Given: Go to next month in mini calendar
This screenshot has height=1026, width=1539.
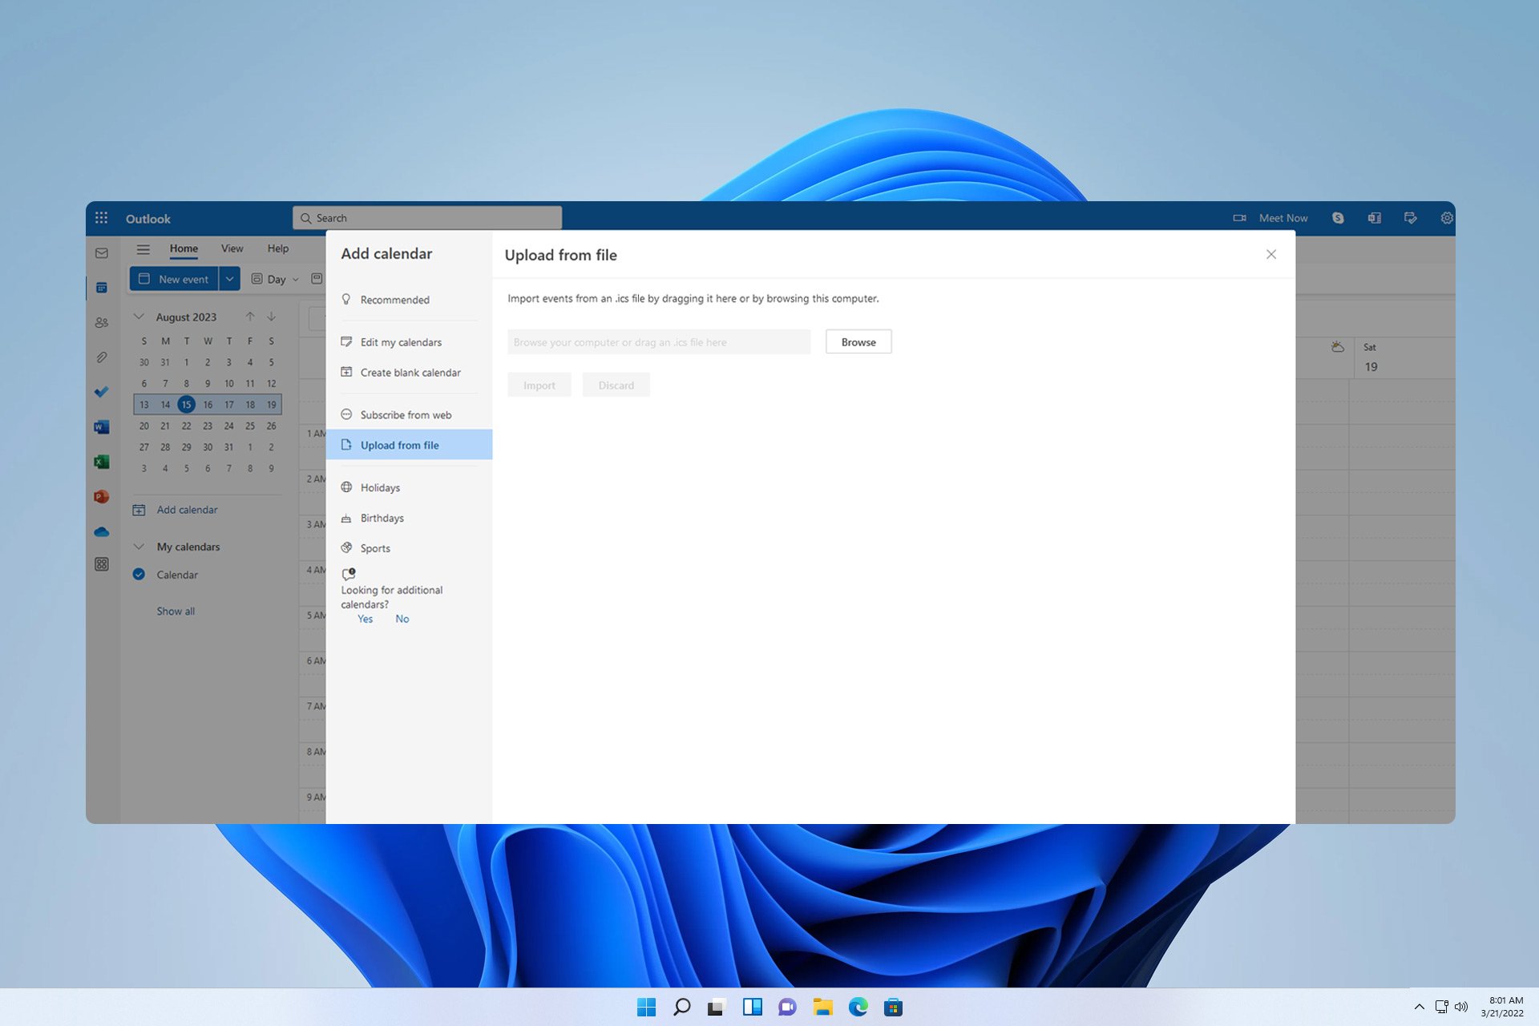Looking at the screenshot, I should pos(272,317).
